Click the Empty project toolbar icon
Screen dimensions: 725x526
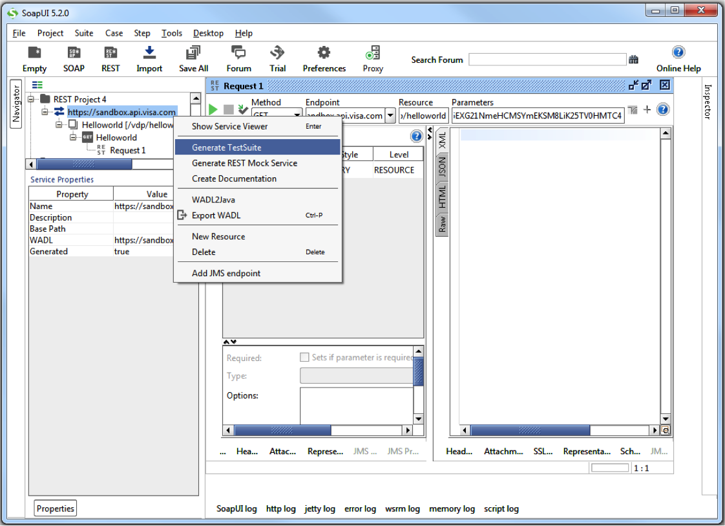tap(34, 53)
